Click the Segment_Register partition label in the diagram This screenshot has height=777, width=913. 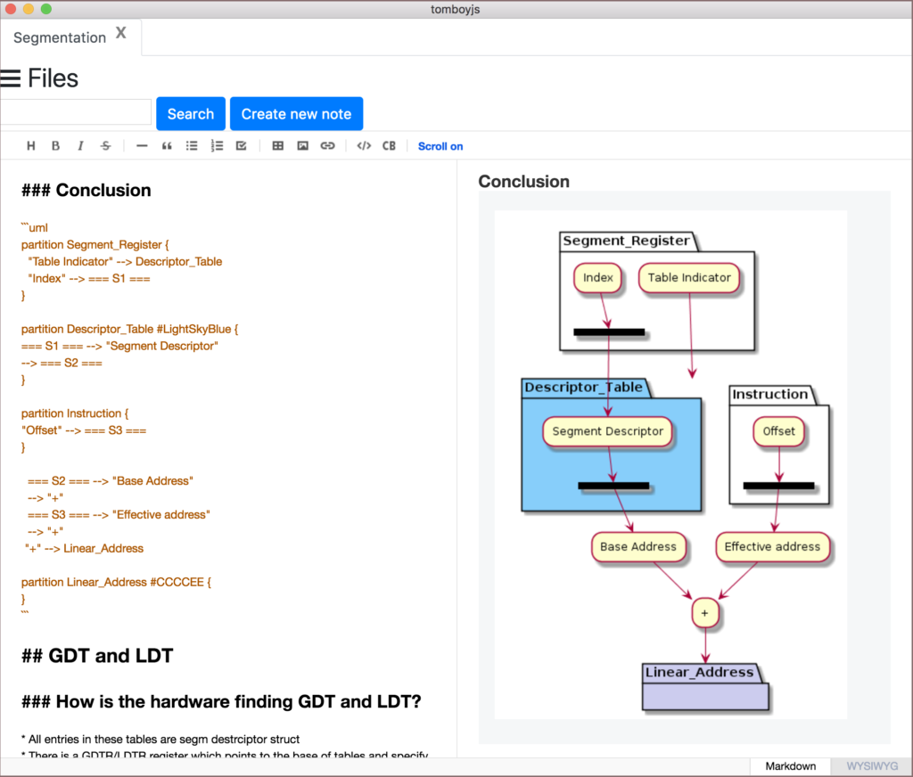click(x=627, y=241)
